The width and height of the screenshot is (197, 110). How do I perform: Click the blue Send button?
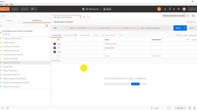pos(178,28)
